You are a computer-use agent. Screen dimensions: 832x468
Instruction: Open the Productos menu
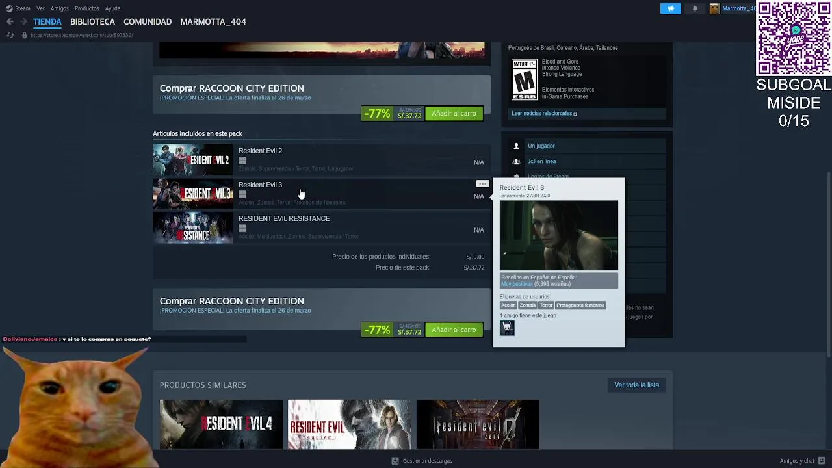tap(86, 8)
